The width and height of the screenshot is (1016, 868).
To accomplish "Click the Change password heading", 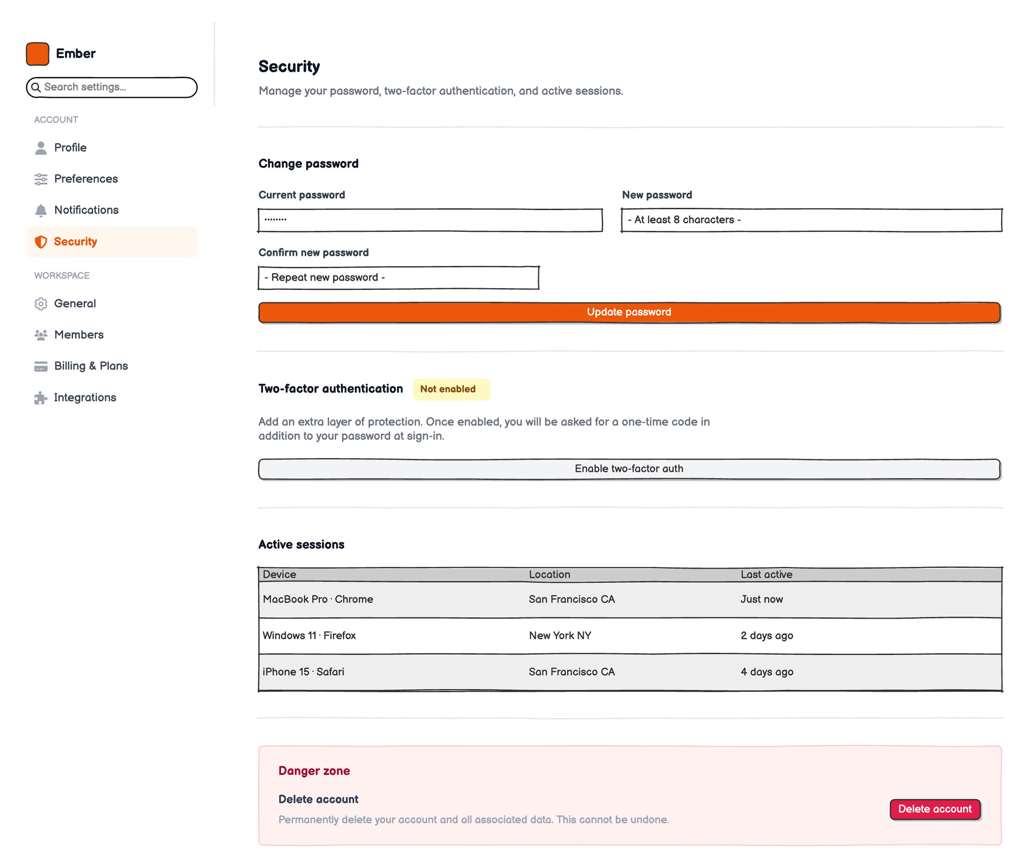I will tap(309, 164).
